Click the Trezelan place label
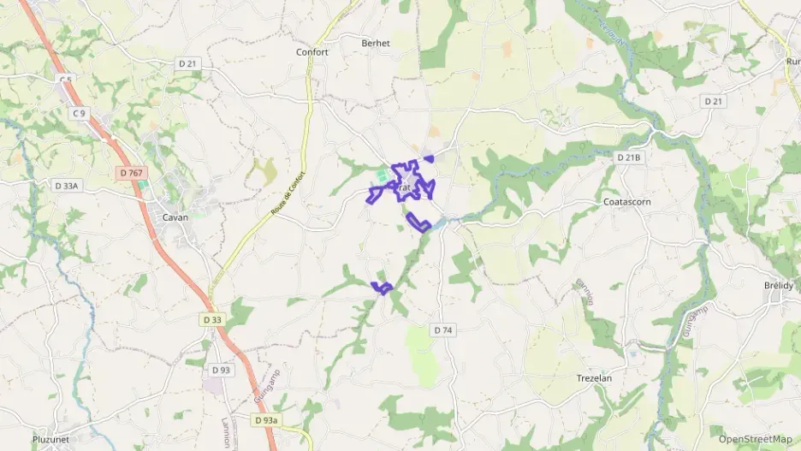This screenshot has height=451, width=801. [594, 378]
